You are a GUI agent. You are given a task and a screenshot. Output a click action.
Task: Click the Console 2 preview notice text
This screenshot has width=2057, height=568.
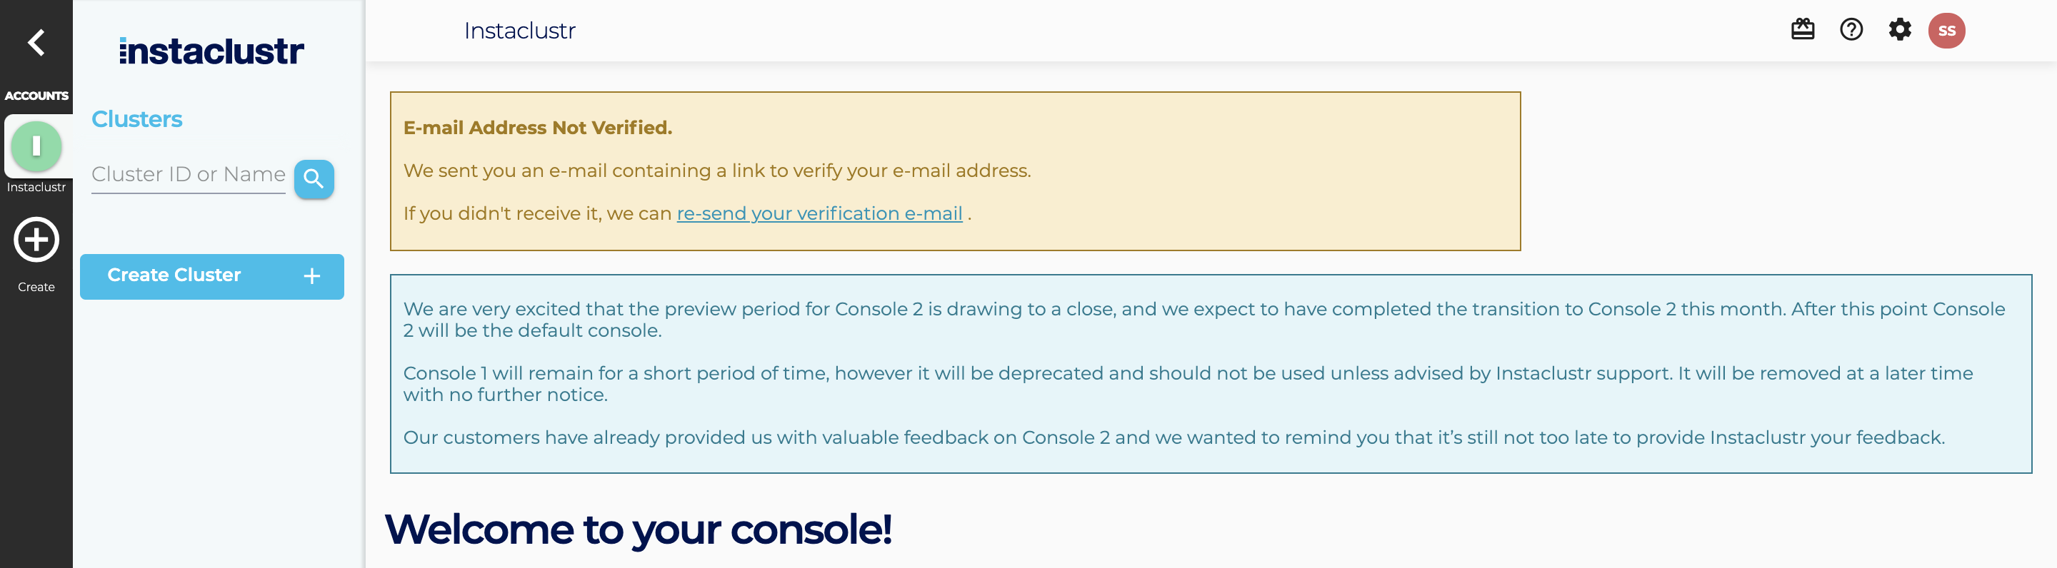[x=1203, y=319]
